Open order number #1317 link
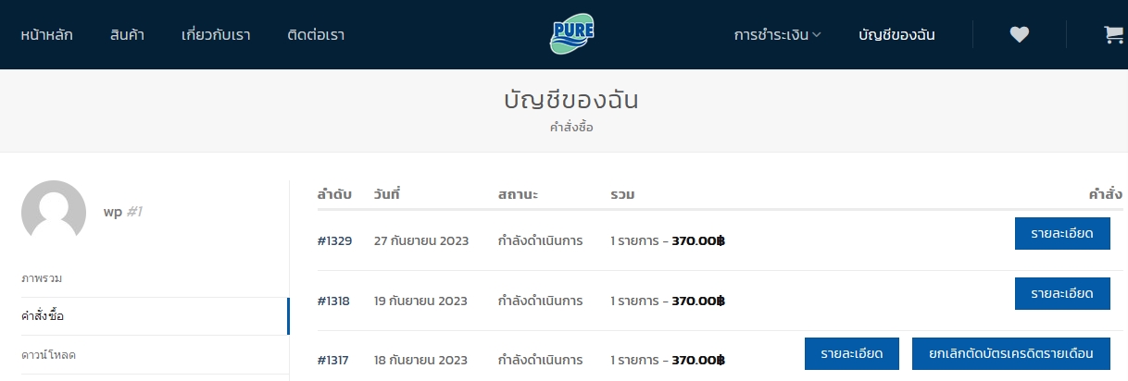This screenshot has height=381, width=1128. click(x=333, y=360)
